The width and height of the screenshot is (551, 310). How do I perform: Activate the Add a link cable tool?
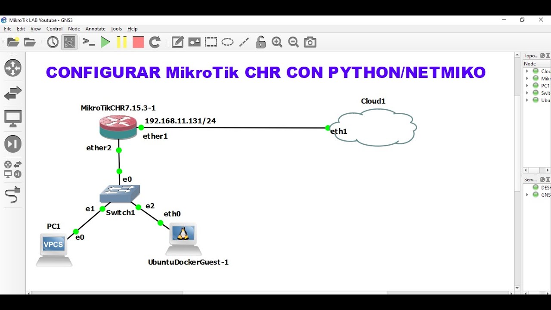[x=12, y=195]
